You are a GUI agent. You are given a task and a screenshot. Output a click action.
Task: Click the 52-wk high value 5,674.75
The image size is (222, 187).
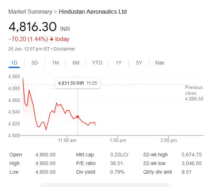coord(191,155)
